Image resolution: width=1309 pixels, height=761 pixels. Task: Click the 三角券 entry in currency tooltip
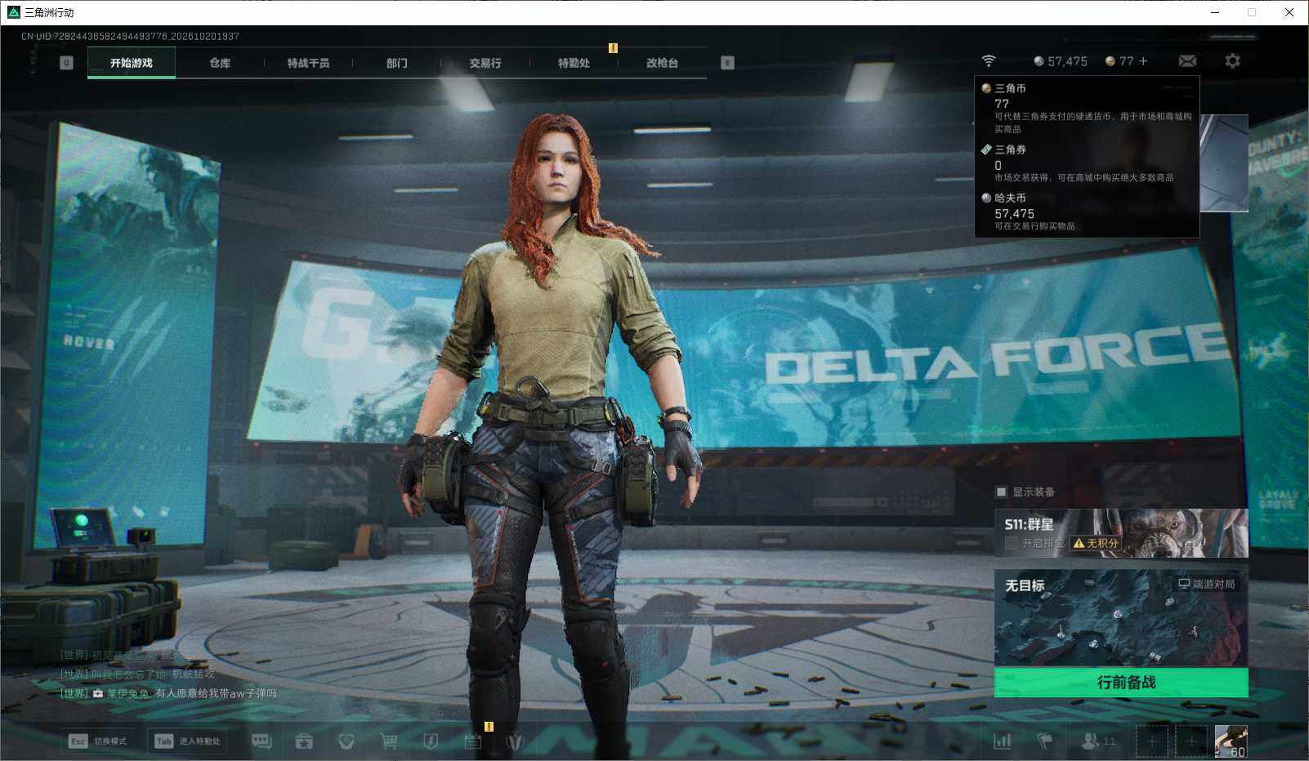(x=1087, y=162)
